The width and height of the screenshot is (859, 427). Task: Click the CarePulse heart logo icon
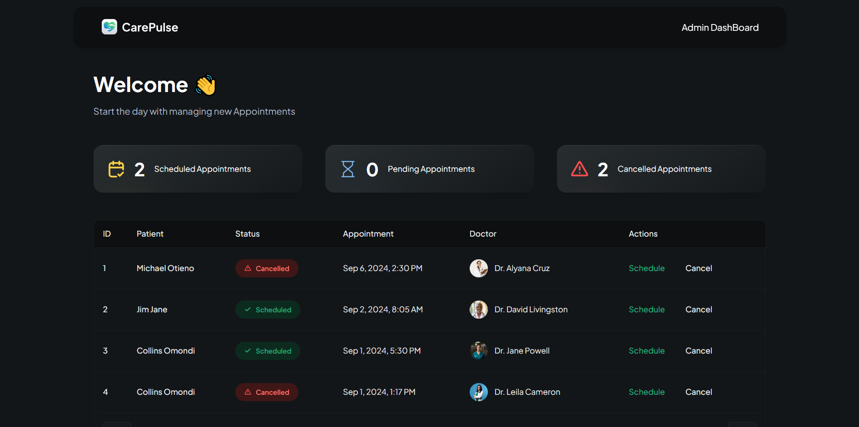point(109,27)
